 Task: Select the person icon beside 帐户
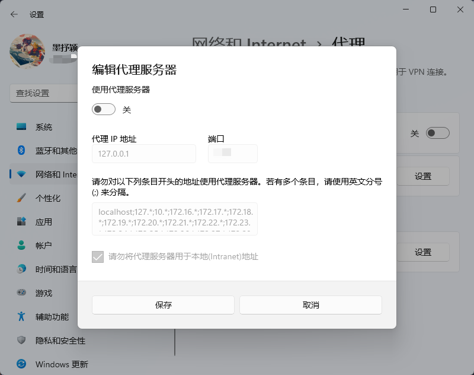click(x=21, y=245)
